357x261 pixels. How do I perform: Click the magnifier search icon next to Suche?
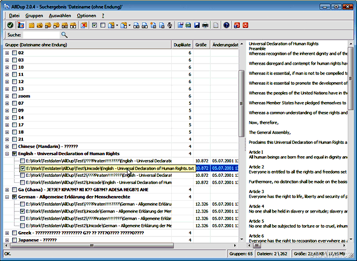coord(64,35)
